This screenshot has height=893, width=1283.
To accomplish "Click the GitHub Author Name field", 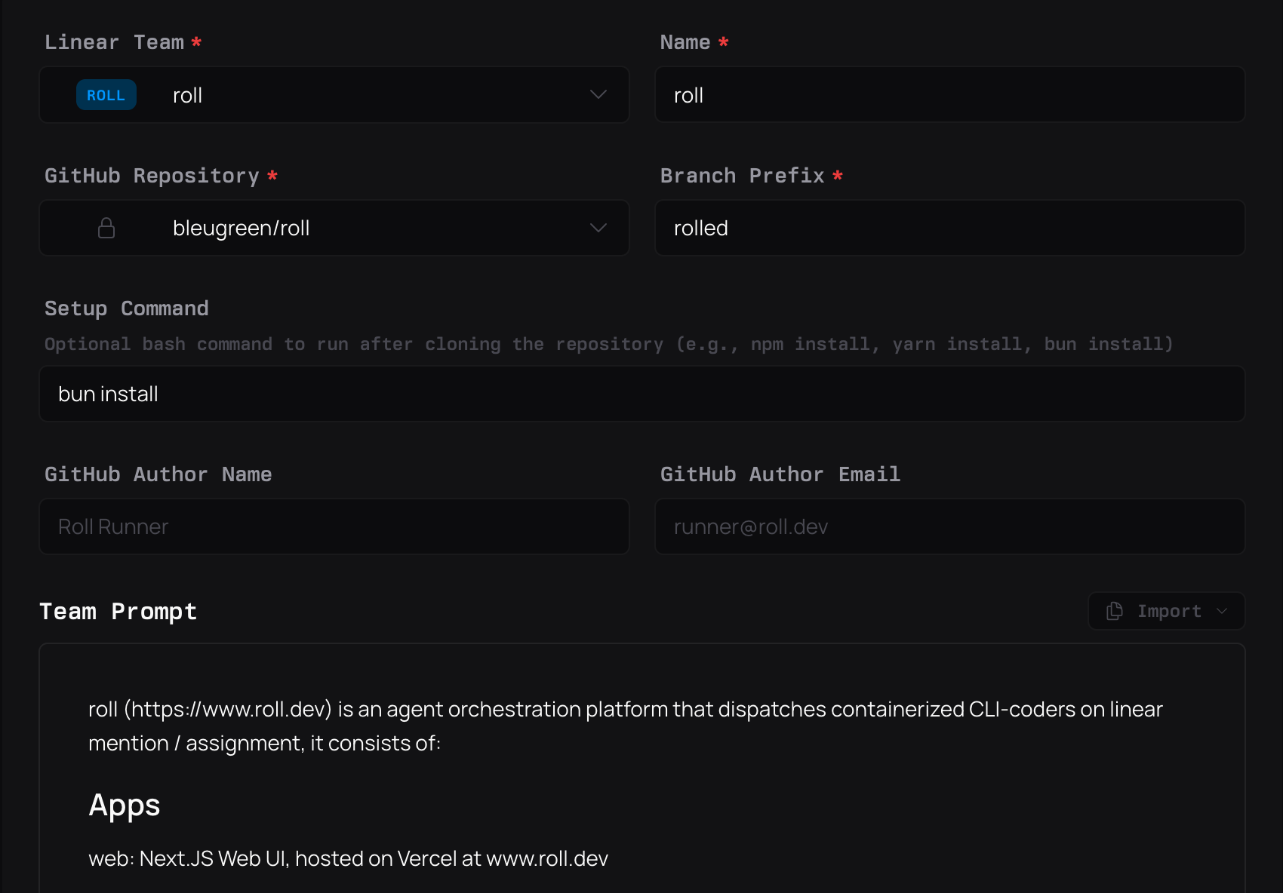I will tap(334, 526).
